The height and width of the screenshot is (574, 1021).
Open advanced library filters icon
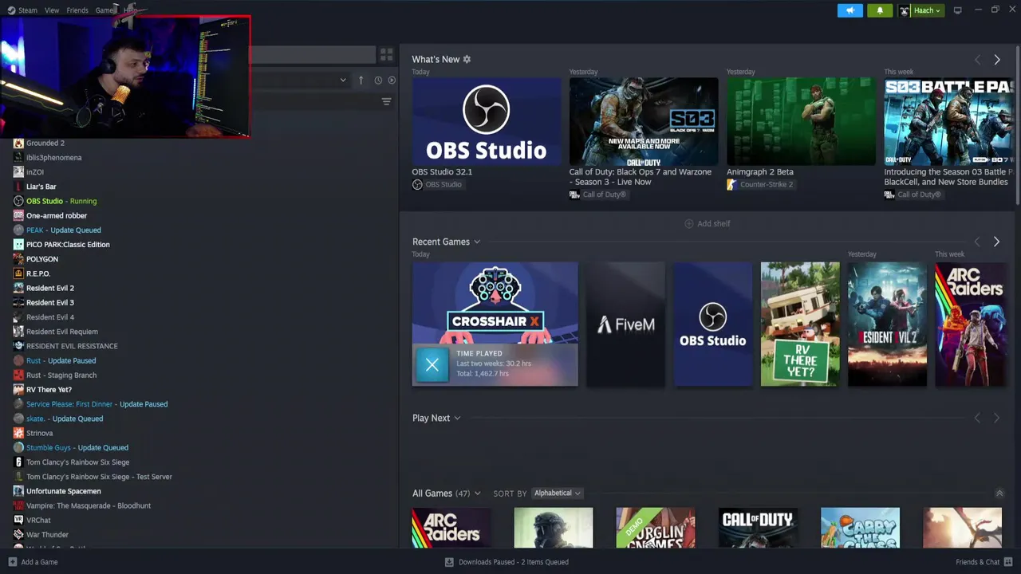pos(386,101)
